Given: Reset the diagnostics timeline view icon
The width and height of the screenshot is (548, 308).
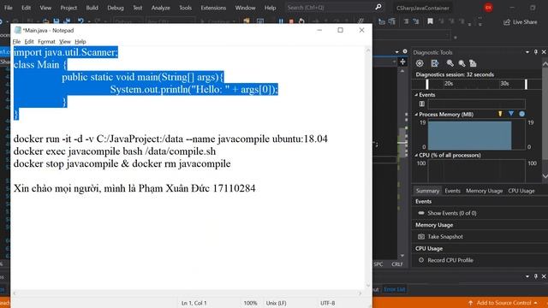Looking at the screenshot, I should pyautogui.click(x=473, y=63).
